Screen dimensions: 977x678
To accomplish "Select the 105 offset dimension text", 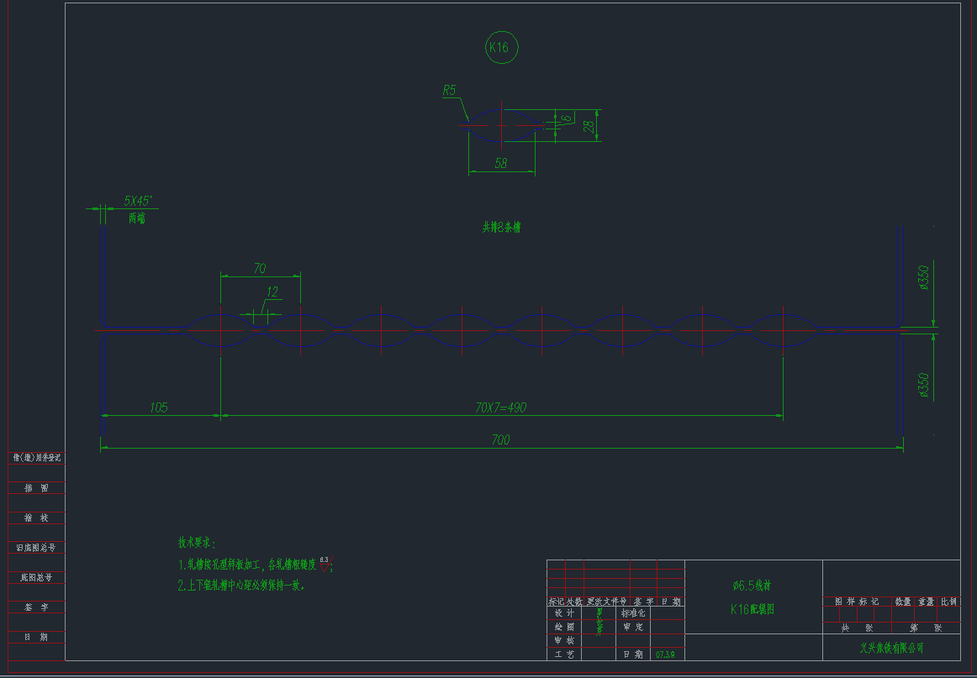I will 159,407.
